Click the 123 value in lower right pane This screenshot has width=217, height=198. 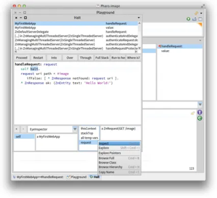[x=192, y=169]
